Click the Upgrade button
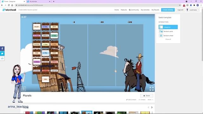203x114 pixels. pos(180,10)
